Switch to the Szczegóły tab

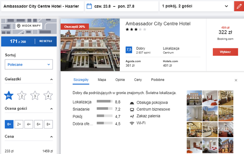(81, 80)
